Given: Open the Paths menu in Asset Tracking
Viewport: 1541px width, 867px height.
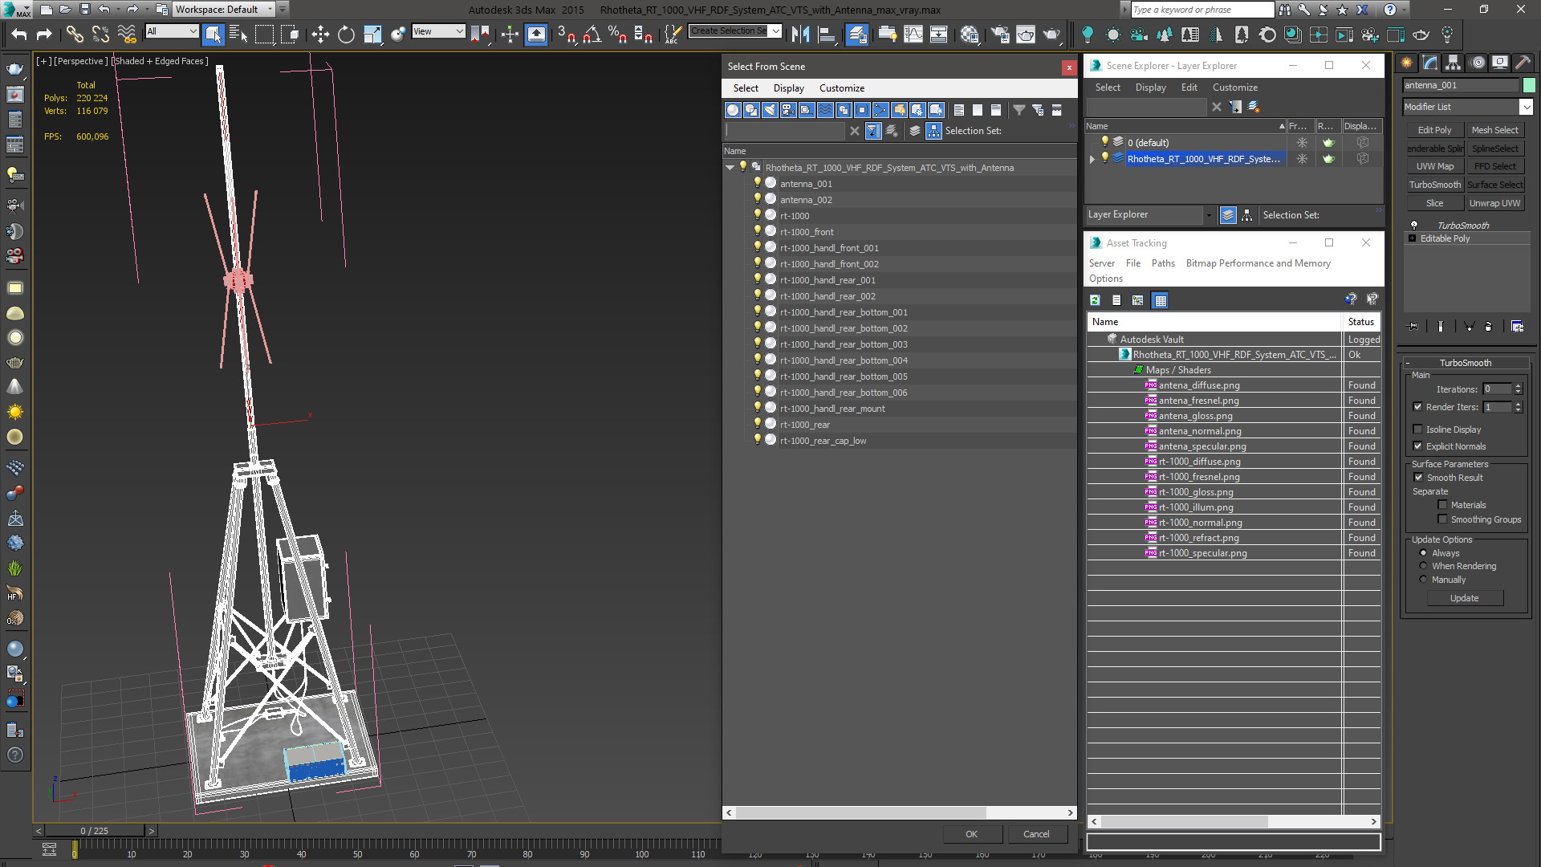Looking at the screenshot, I should point(1162,263).
